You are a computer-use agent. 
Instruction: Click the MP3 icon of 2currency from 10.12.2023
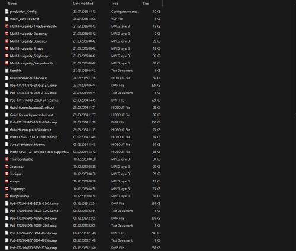pos(7,167)
